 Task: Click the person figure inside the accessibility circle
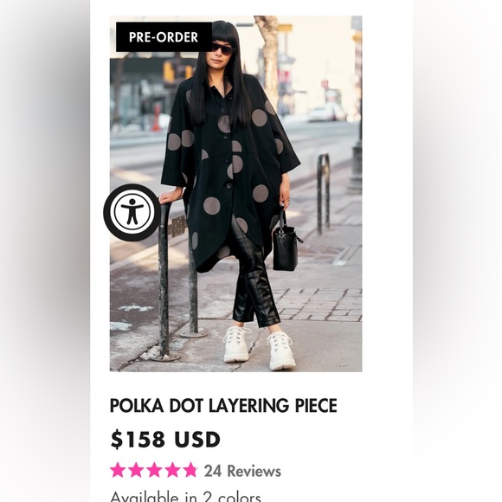pyautogui.click(x=132, y=212)
